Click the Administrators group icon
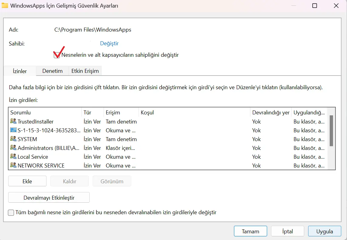This screenshot has width=347, height=240. tap(13, 148)
